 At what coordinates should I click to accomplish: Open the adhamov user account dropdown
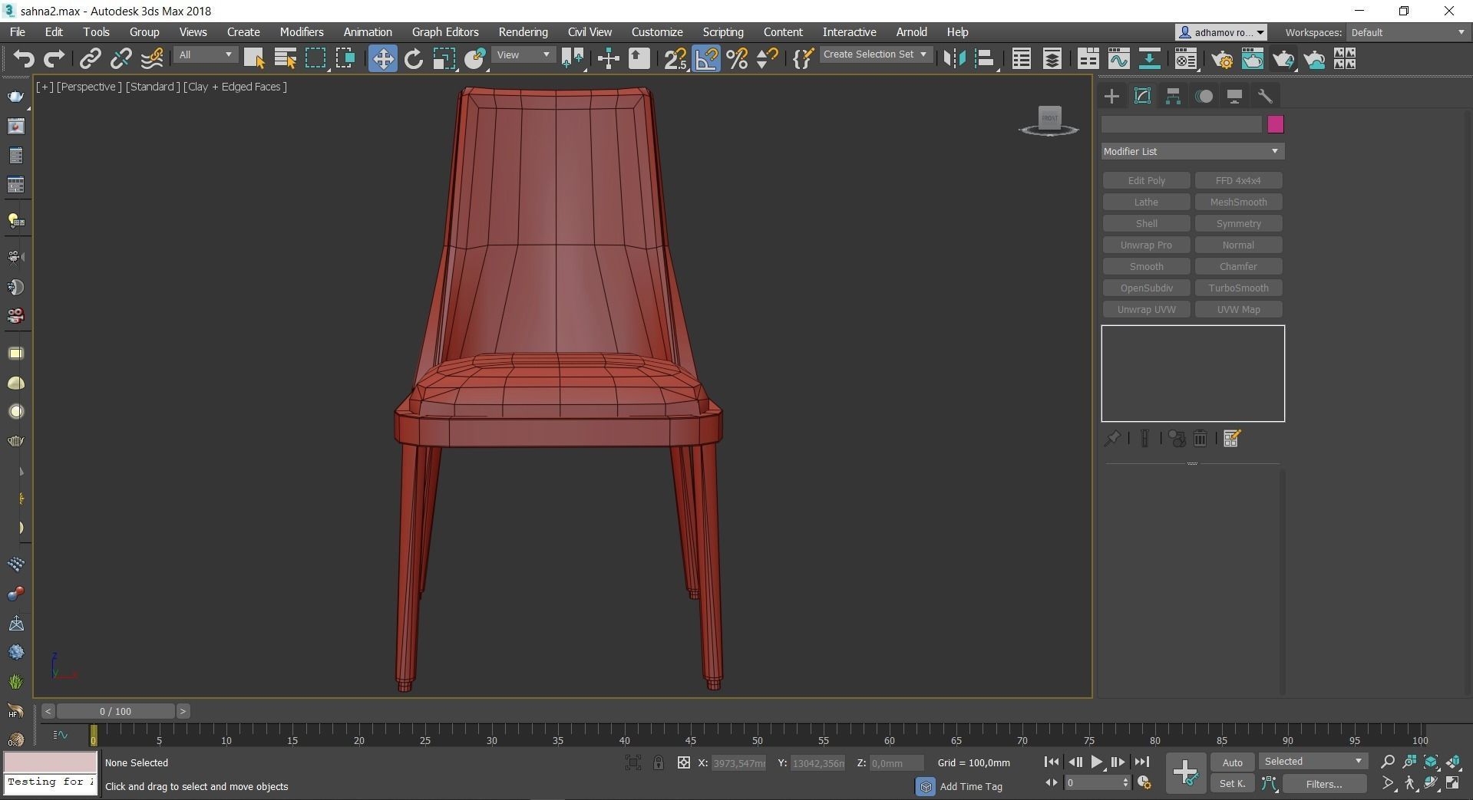(x=1221, y=32)
